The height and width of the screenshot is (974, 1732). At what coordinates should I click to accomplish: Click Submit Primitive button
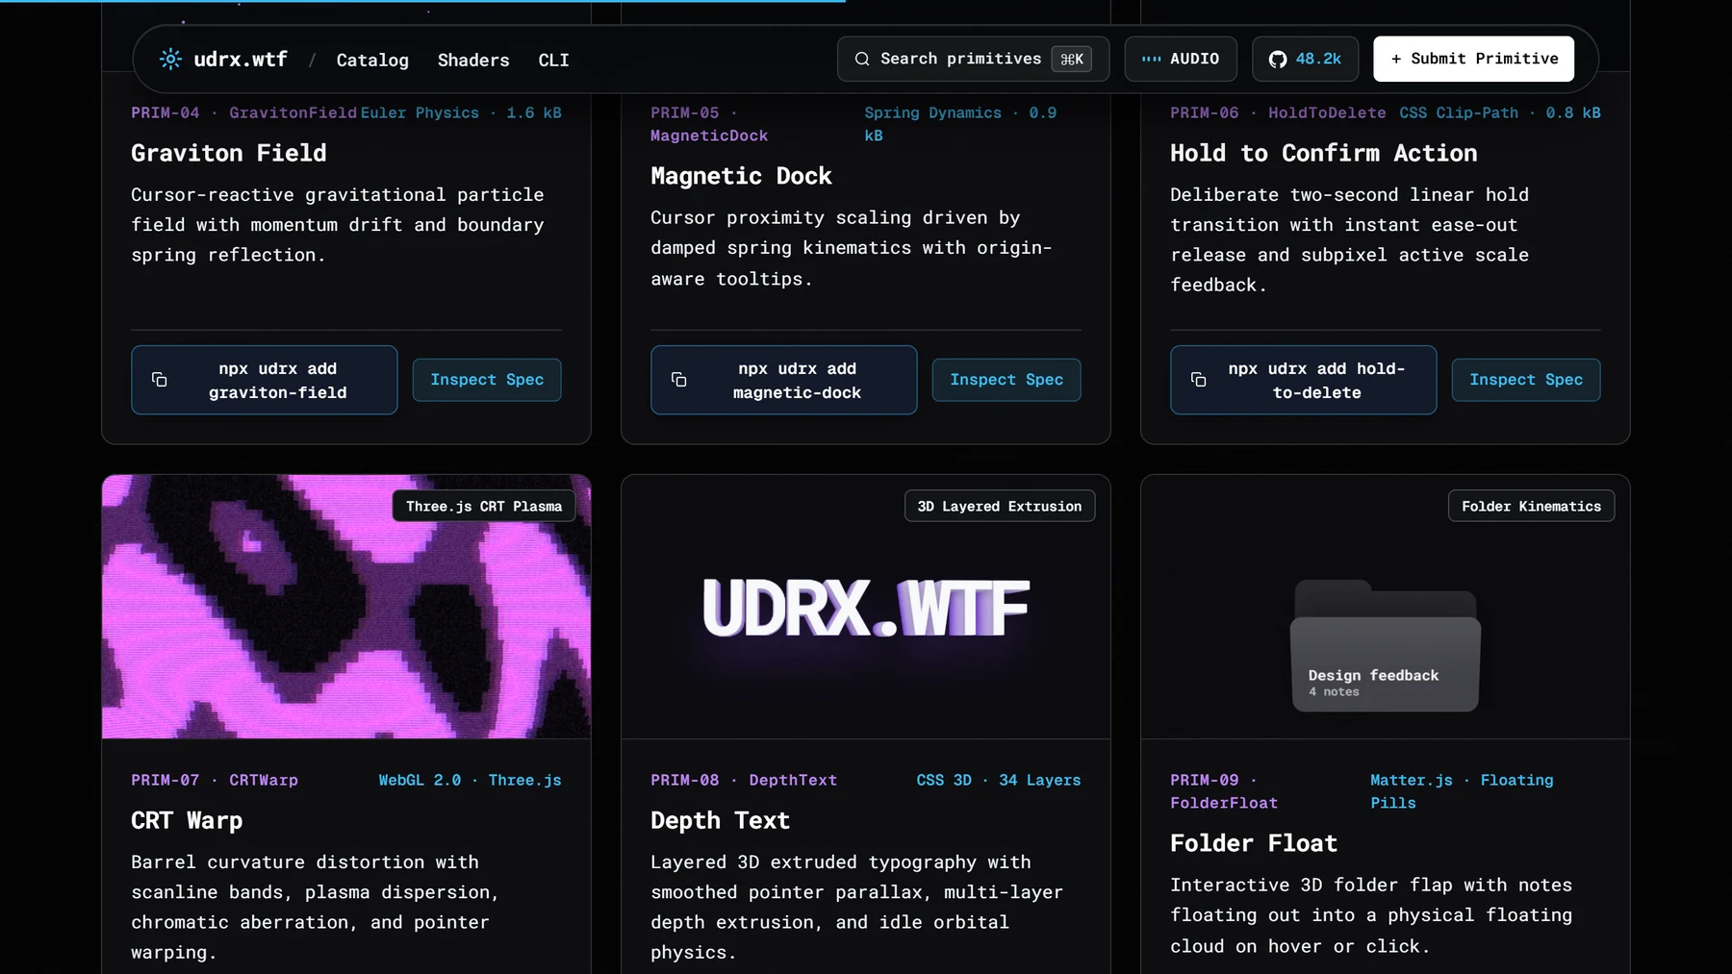pos(1473,59)
